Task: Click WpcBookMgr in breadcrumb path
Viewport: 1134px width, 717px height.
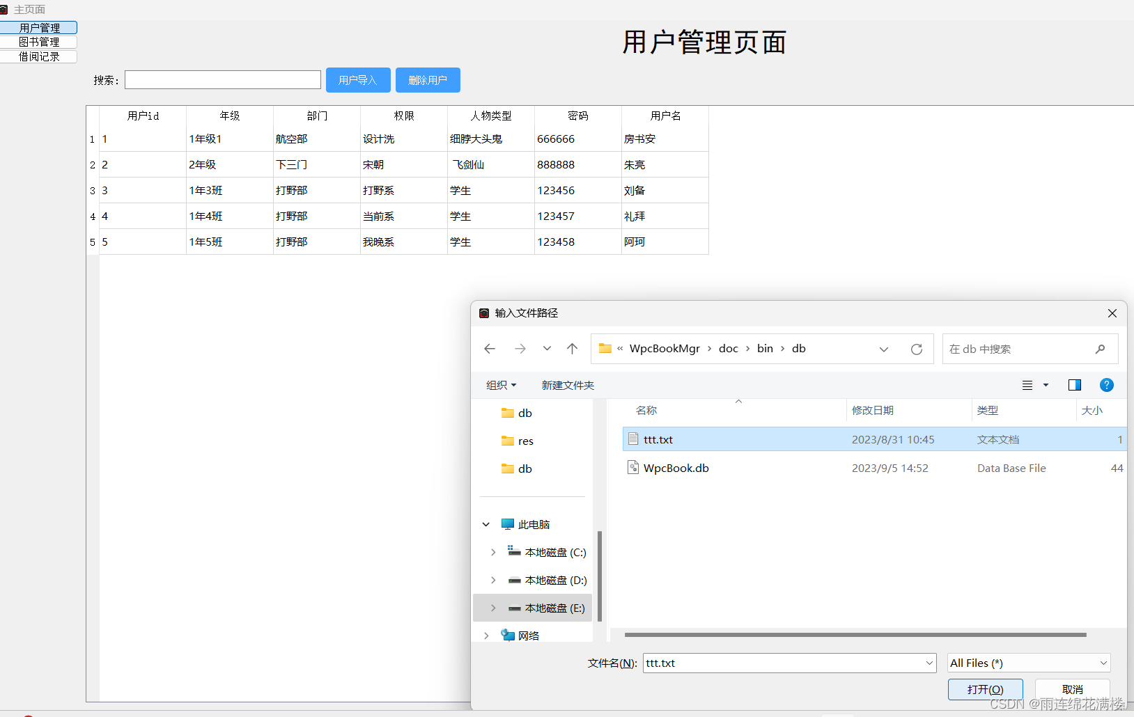Action: click(665, 349)
